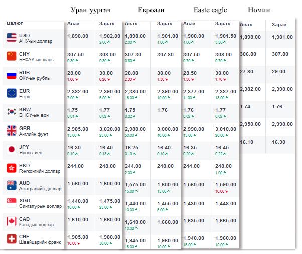The image size is (302, 254).
Task: Select the KRW South Korea flag icon
Action: click(12, 112)
